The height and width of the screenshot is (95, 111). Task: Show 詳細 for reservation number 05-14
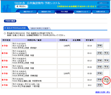[100, 46]
